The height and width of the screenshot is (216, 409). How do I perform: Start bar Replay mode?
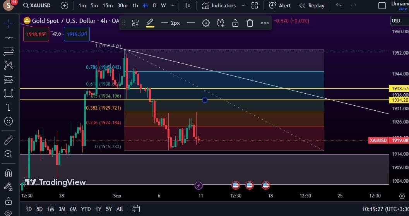pyautogui.click(x=312, y=5)
